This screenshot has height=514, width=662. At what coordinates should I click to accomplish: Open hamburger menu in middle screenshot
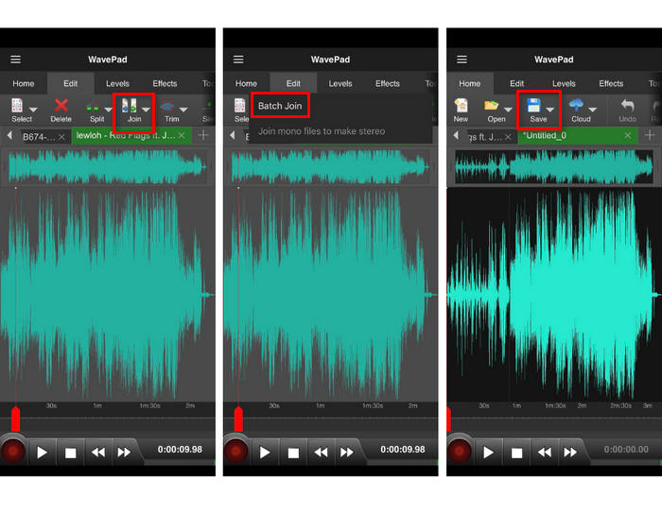click(238, 60)
